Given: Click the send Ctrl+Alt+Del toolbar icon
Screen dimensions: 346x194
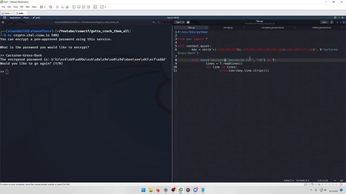Looking at the screenshot, I should point(51,7).
